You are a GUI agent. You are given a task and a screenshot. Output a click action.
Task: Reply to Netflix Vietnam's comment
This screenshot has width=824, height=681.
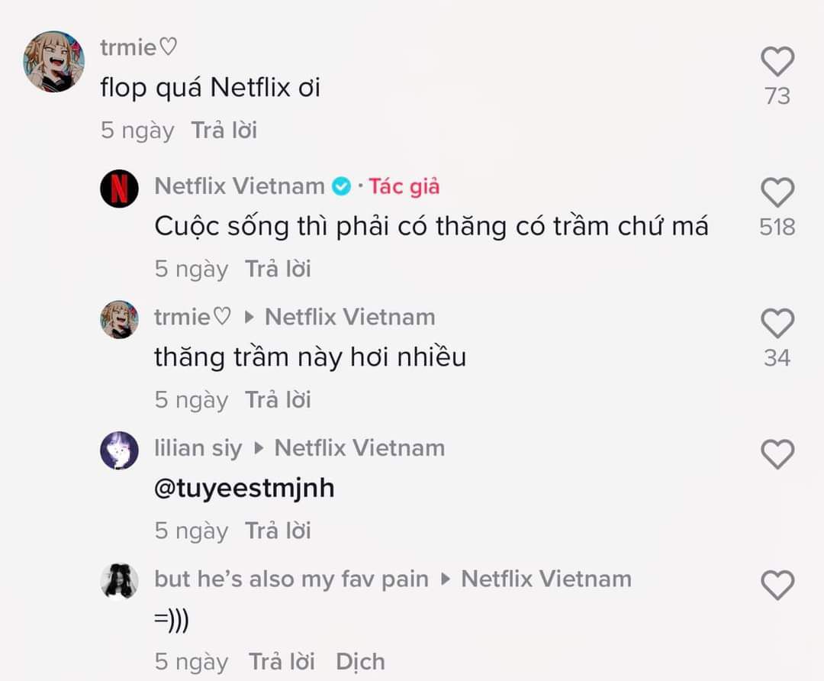[x=278, y=268]
